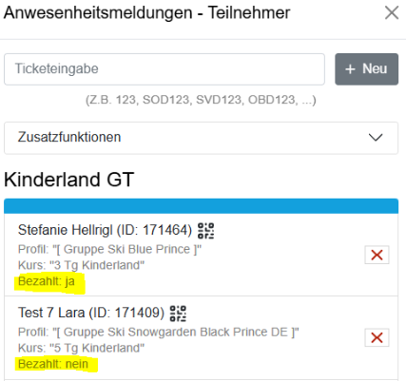Viewport: 406px width, 381px height.
Task: Click highlighted 'Bezahlt: ja' status
Action: [47, 281]
